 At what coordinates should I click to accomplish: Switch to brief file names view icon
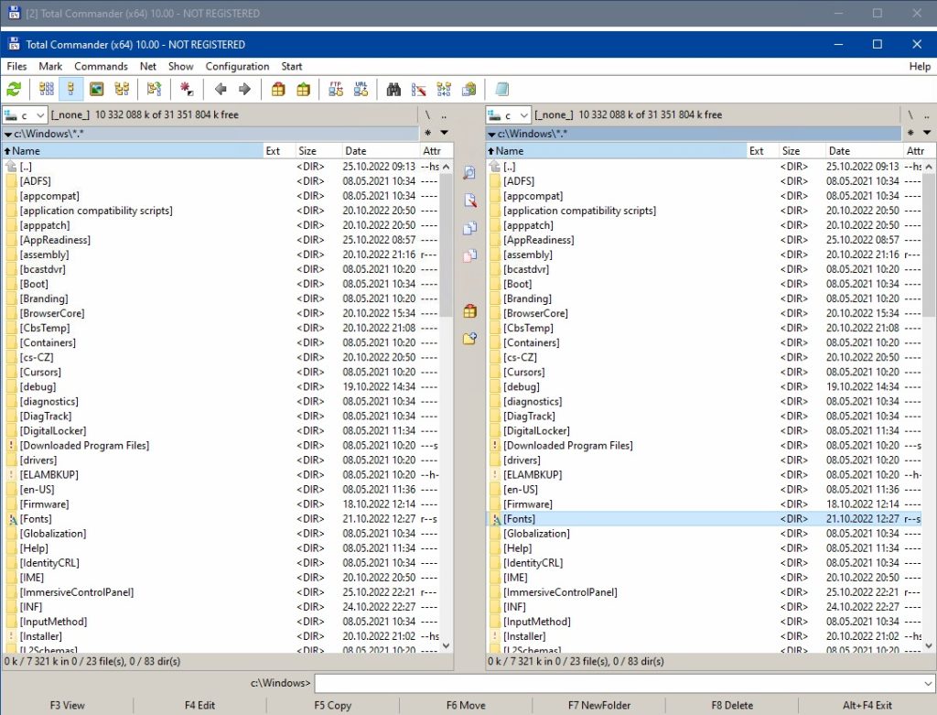tap(46, 90)
